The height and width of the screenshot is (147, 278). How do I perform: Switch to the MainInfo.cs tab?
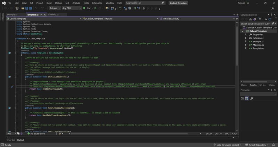(53, 15)
